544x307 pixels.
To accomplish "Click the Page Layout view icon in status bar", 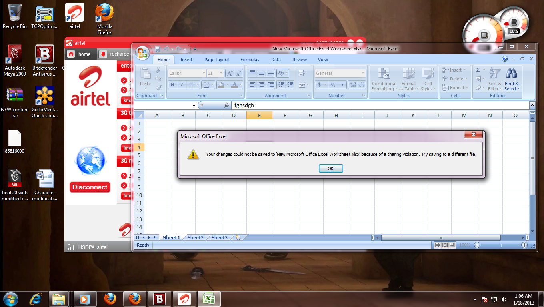I will 445,245.
